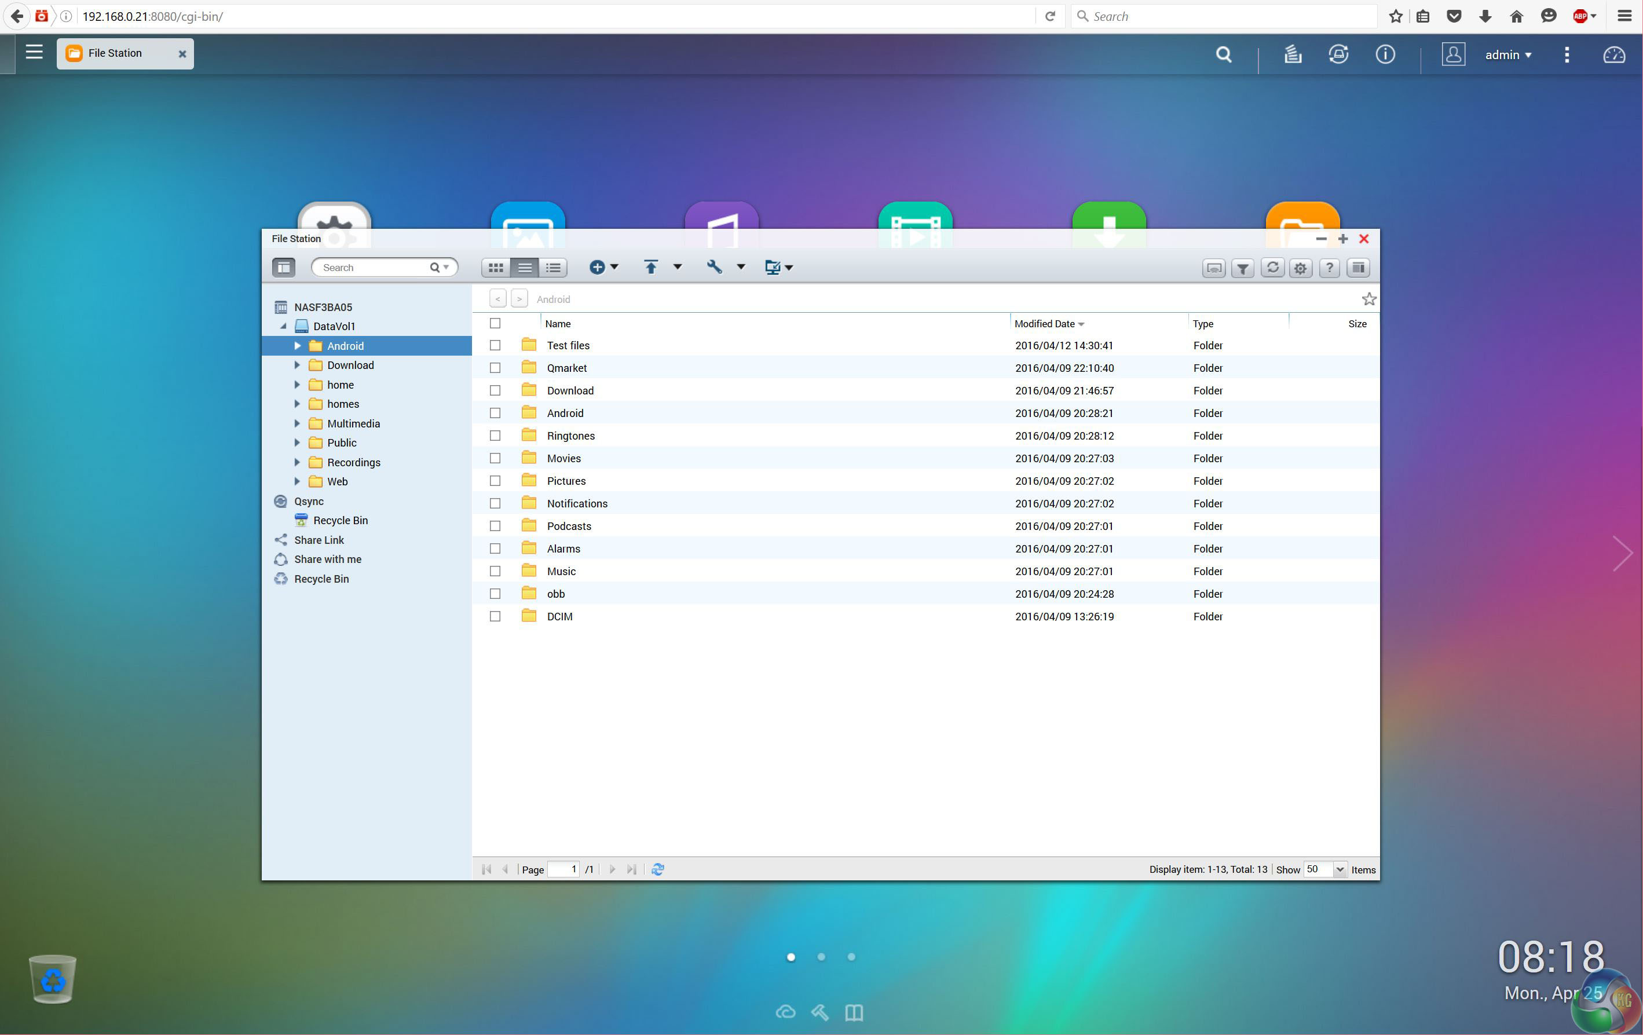This screenshot has height=1035, width=1643.
Task: Select all items with header checkbox
Action: [x=495, y=323]
